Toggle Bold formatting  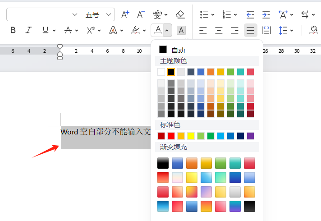click(13, 30)
